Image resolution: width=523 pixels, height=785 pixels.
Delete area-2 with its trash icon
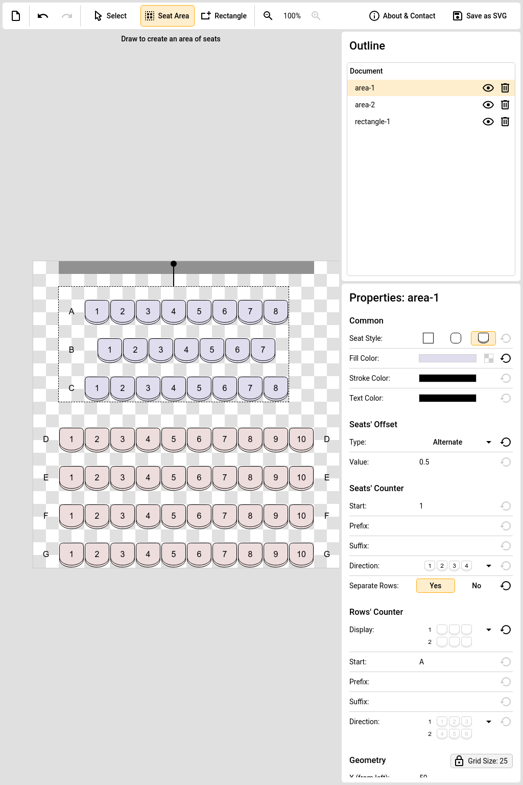click(x=505, y=105)
